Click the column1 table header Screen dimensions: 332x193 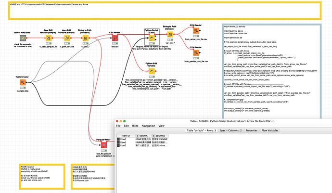(143, 136)
